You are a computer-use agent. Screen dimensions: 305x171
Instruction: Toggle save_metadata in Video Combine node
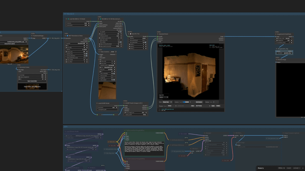point(107,74)
